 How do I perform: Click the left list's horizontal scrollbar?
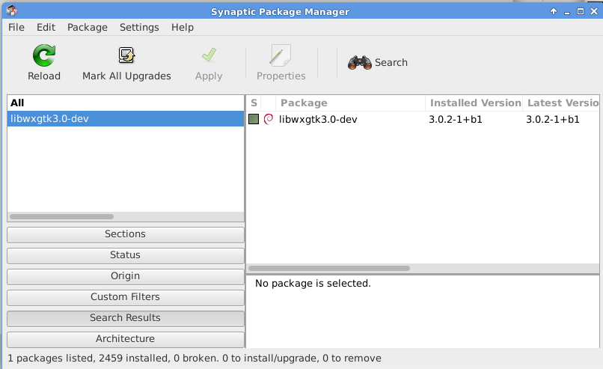click(61, 216)
